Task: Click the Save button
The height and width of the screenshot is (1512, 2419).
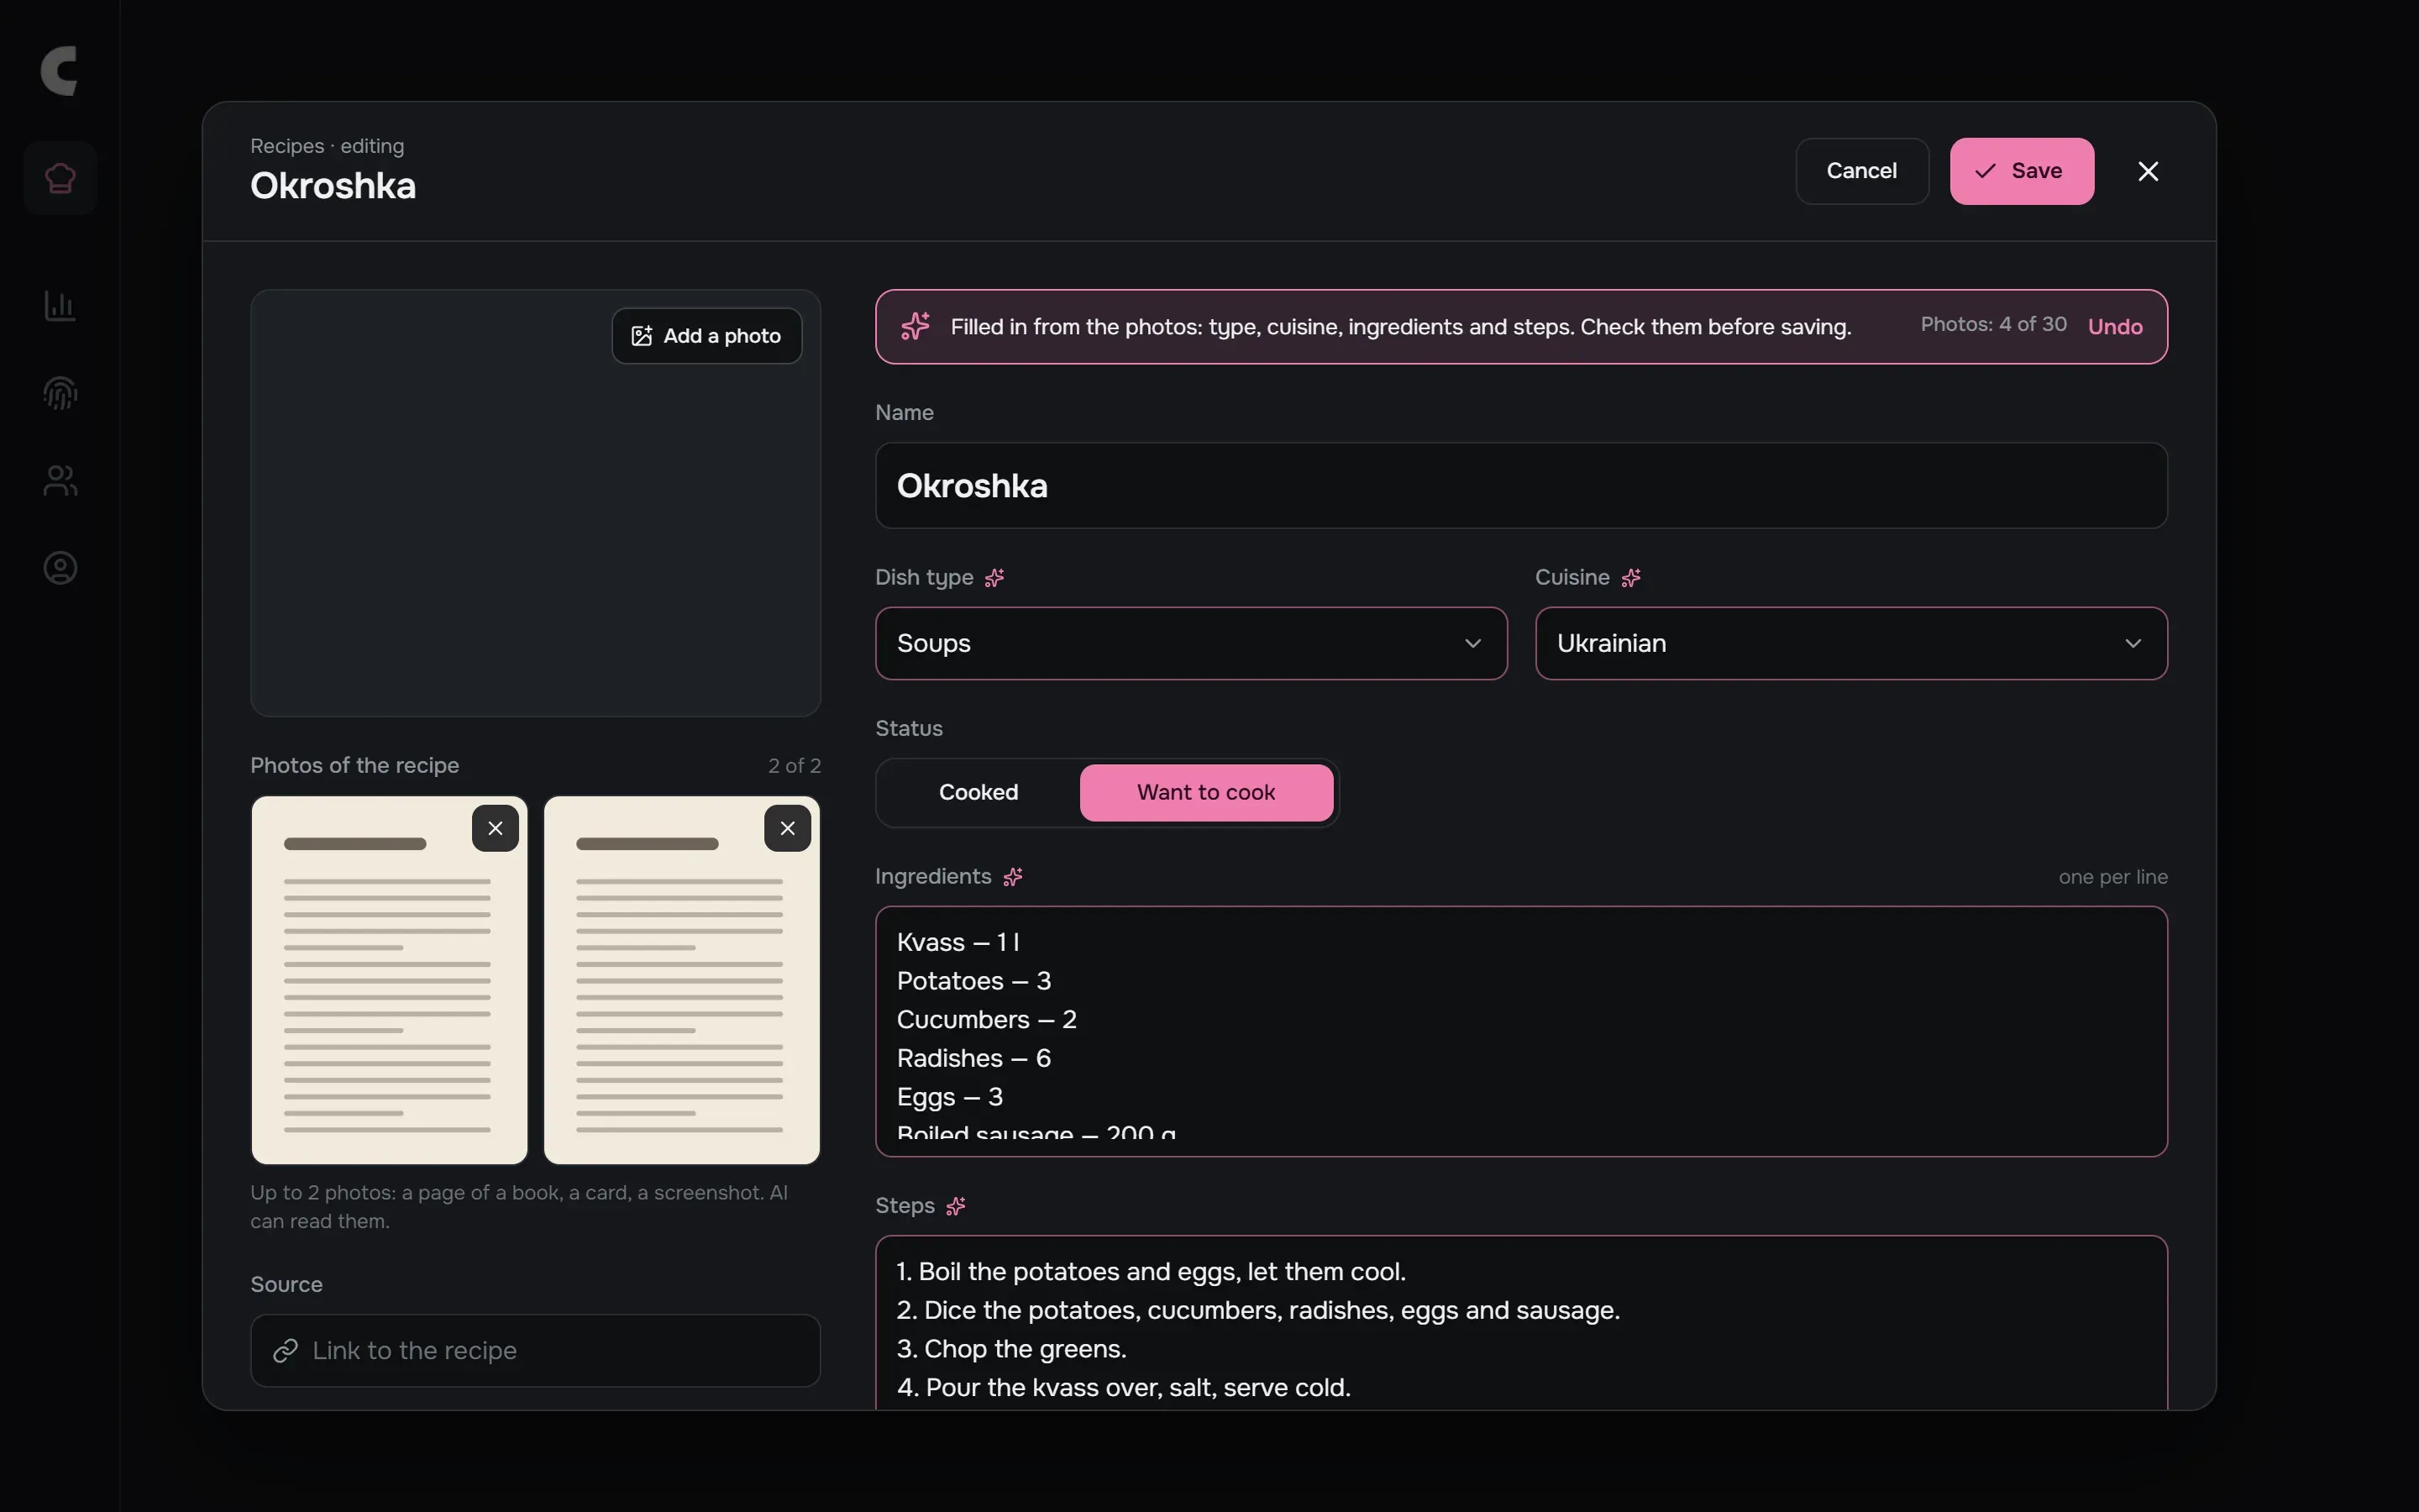Action: click(x=2023, y=171)
